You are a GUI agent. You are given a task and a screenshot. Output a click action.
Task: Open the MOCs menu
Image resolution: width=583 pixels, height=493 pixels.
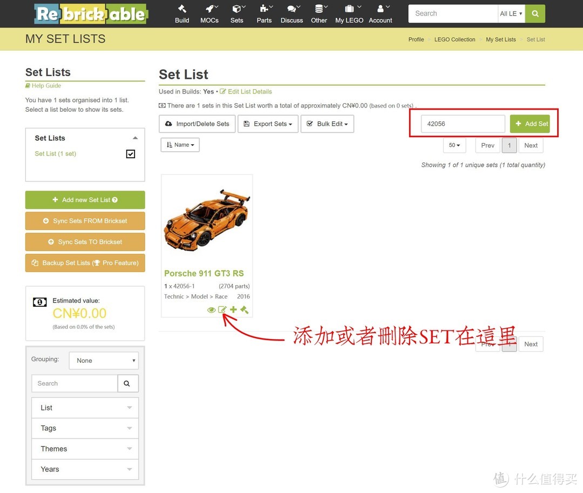coord(209,13)
